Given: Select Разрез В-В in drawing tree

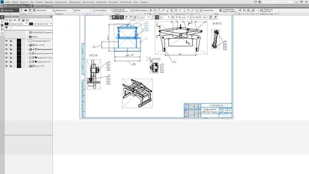Looking at the screenshot, I should [x=44, y=62].
